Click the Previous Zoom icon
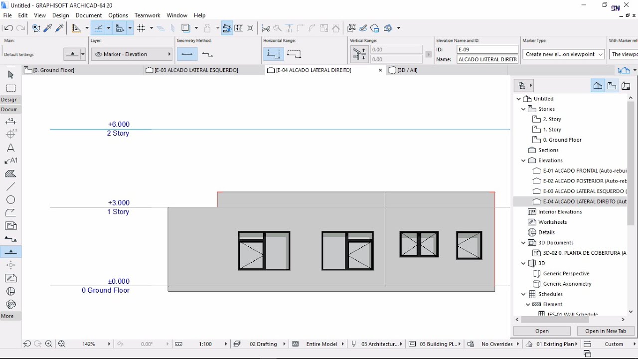This screenshot has height=359, width=638. pos(27,344)
